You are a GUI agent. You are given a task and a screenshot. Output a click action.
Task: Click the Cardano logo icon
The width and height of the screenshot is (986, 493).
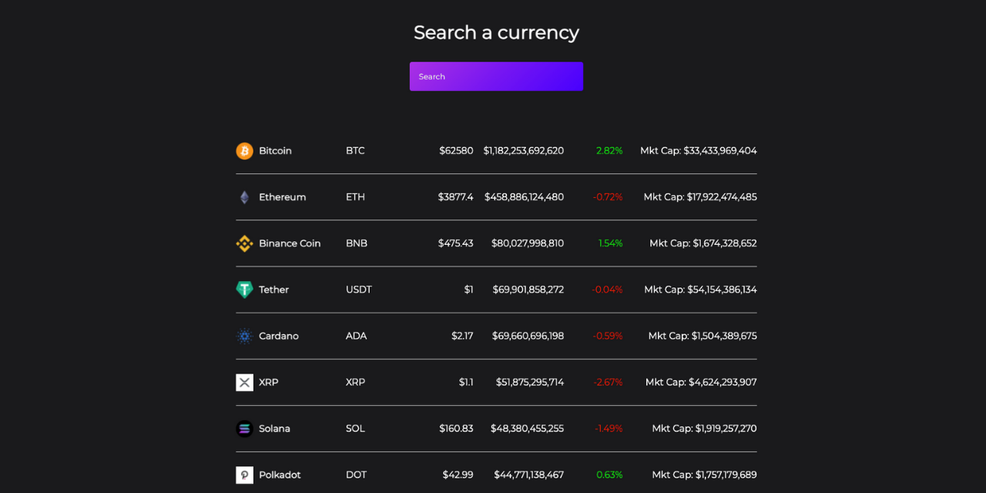pos(244,336)
